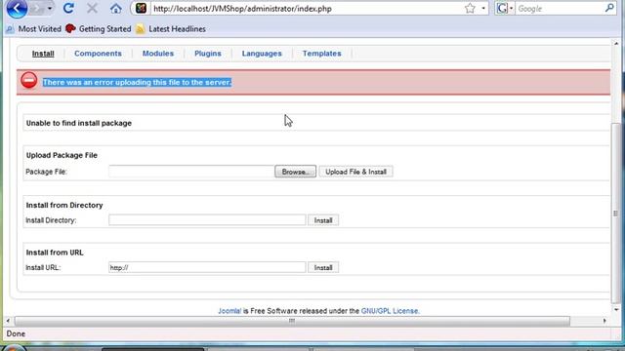Open the back/forward history dropdown arrow
This screenshot has height=351, width=625.
pos(50,9)
